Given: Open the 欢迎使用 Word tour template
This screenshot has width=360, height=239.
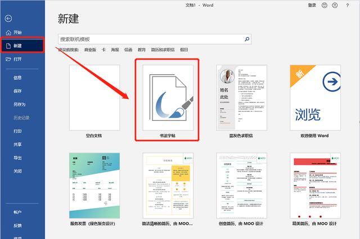Looking at the screenshot, I should pos(315,98).
